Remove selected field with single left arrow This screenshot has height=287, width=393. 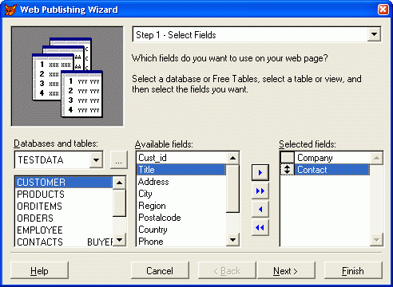tap(260, 209)
